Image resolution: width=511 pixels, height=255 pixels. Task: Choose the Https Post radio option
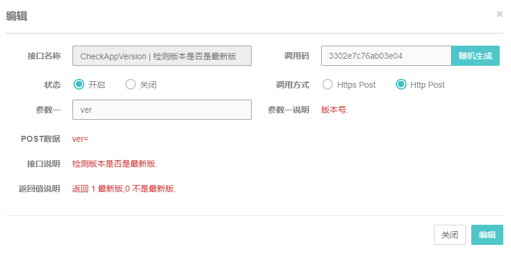point(328,85)
